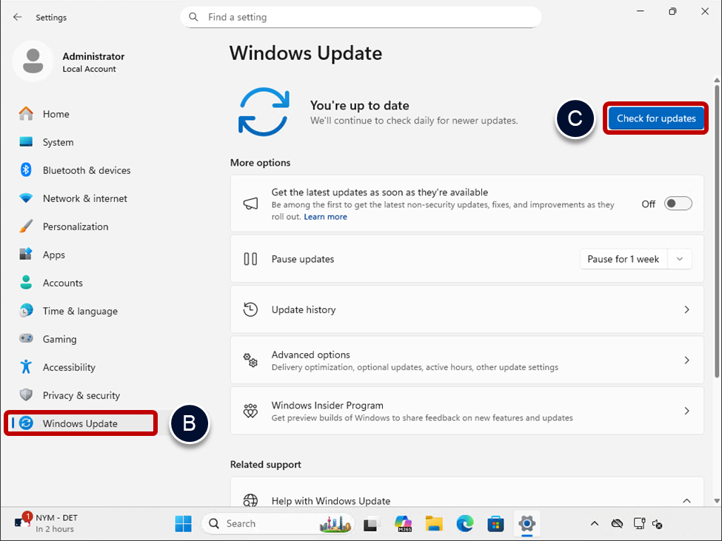Open File Explorer from taskbar
Viewport: 722px width, 541px height.
tap(434, 524)
